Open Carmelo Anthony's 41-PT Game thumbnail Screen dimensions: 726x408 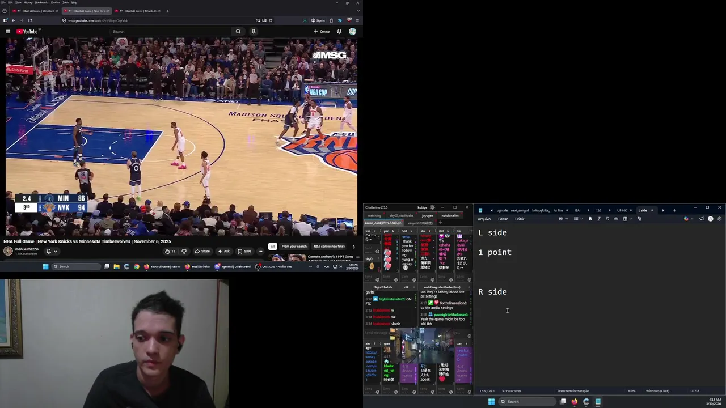pyautogui.click(x=288, y=258)
